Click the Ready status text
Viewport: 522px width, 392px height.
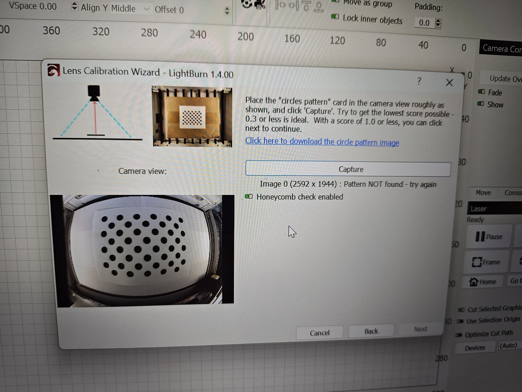pyautogui.click(x=475, y=219)
